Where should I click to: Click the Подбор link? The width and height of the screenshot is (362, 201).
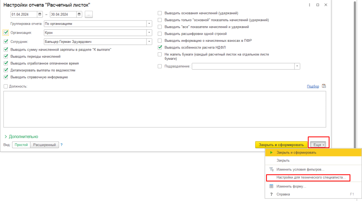click(313, 86)
